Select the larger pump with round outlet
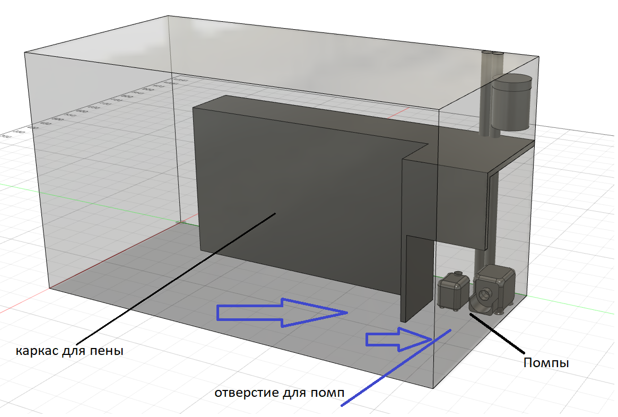The image size is (618, 417). point(492,290)
